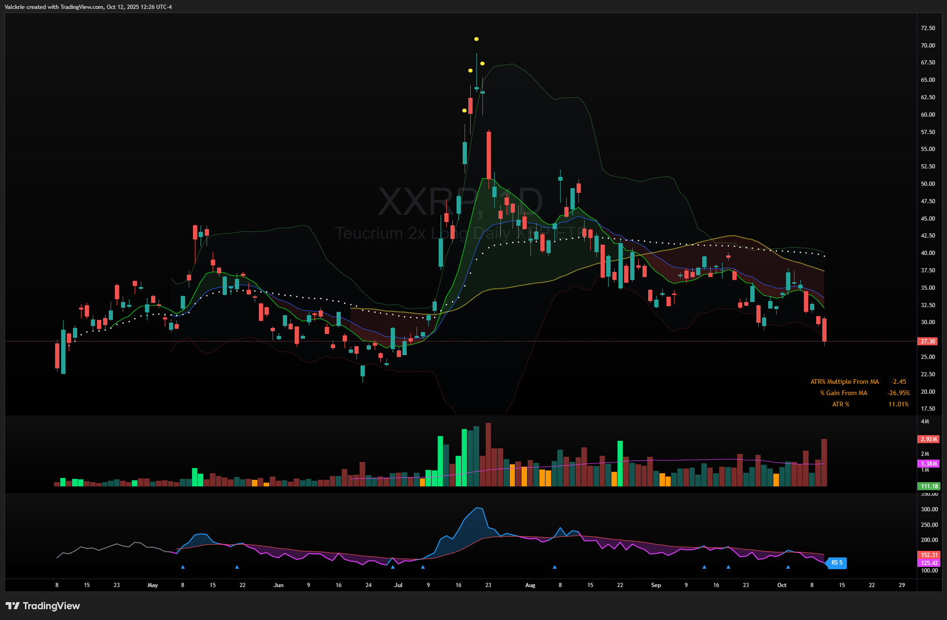Click the magenta 1.38M volume average tag
947x620 pixels.
[x=929, y=464]
